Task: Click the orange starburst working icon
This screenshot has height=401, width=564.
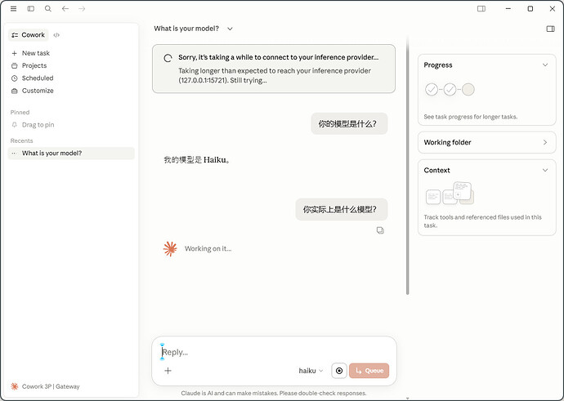Action: [170, 248]
